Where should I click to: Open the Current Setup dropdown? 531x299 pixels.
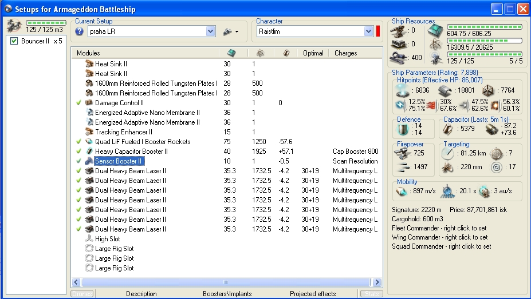(210, 31)
